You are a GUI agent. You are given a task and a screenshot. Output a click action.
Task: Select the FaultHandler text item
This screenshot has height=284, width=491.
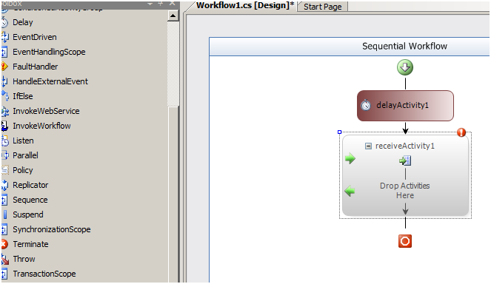point(36,67)
